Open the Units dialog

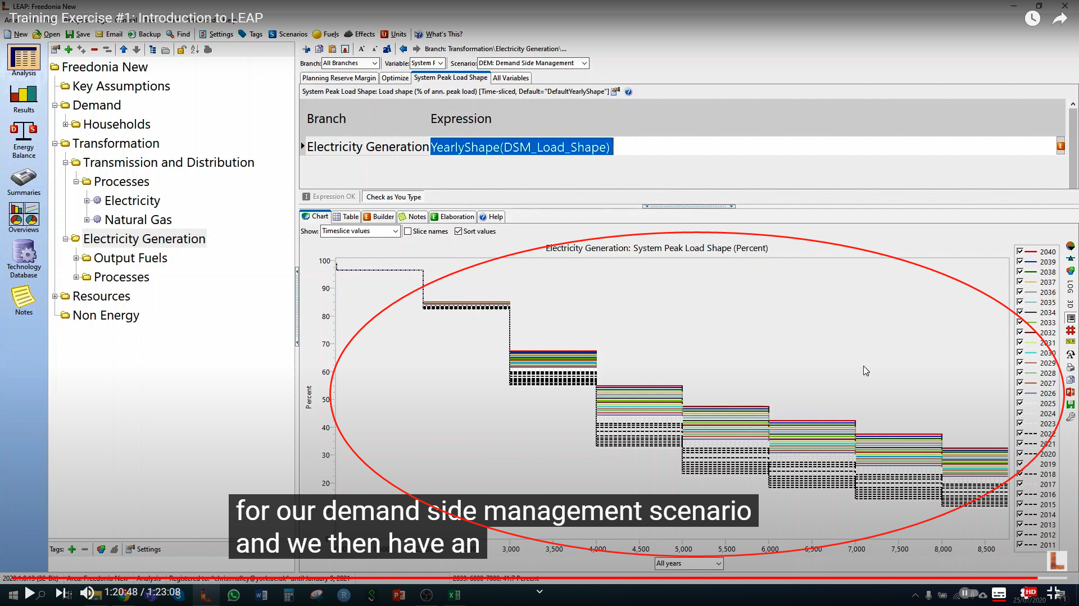pos(393,34)
